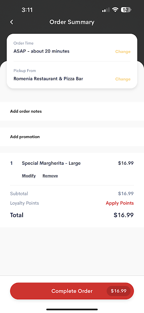This screenshot has height=313, width=144.
Task: Tap the back arrow icon
Action: (x=12, y=22)
